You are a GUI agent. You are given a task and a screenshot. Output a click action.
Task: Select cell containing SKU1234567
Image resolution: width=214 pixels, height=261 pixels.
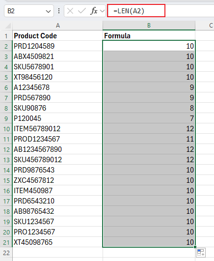click(57, 222)
